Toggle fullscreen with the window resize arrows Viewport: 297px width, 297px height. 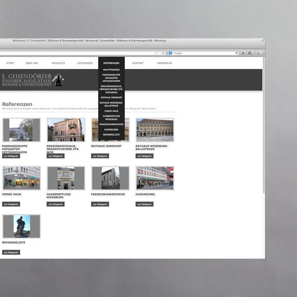click(x=263, y=41)
